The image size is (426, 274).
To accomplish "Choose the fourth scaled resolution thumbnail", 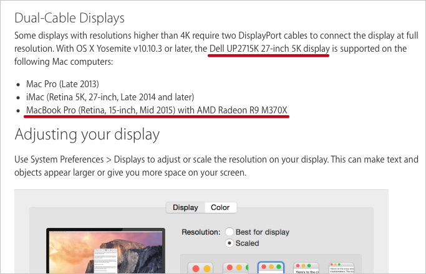I will pyautogui.click(x=306, y=268).
